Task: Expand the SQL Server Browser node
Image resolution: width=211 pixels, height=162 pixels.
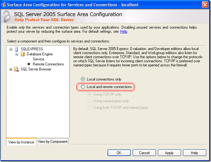Action: tap(11, 69)
